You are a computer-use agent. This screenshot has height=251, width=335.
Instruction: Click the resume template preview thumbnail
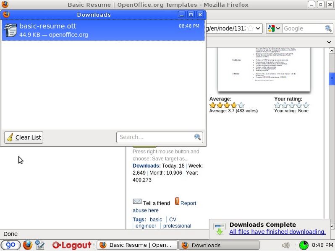click(264, 70)
